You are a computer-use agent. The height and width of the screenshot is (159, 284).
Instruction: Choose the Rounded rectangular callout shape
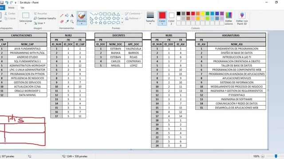click(109, 23)
